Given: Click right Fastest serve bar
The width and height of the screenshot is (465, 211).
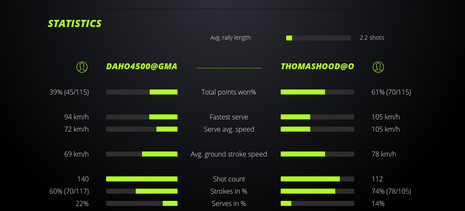Looking at the screenshot, I should pyautogui.click(x=317, y=117).
